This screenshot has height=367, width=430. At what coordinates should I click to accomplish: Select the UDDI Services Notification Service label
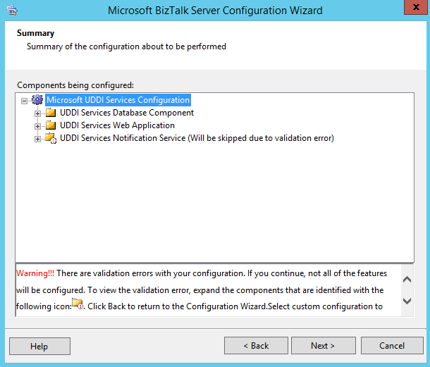point(197,138)
